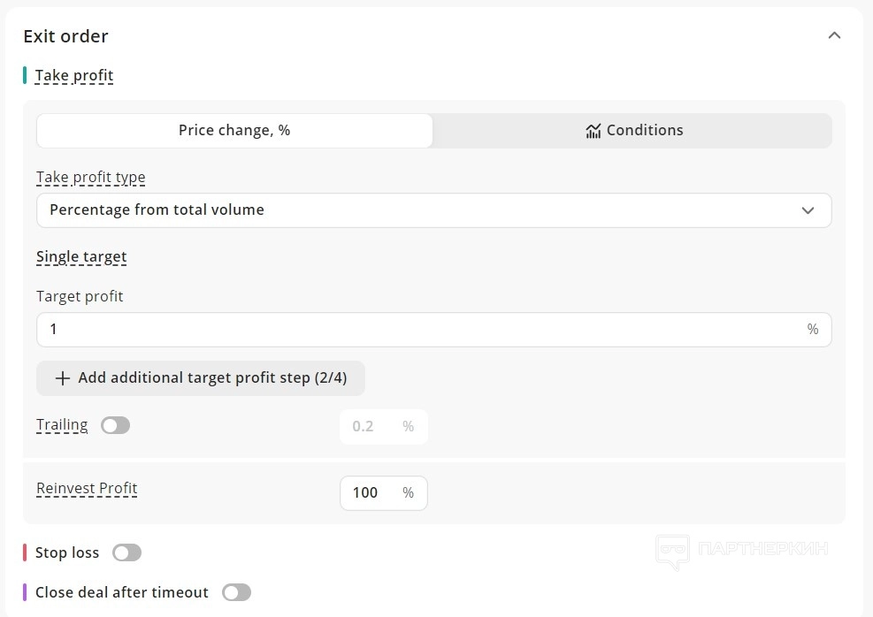The width and height of the screenshot is (873, 617).
Task: Switch to the Conditions tab
Action: coord(633,131)
